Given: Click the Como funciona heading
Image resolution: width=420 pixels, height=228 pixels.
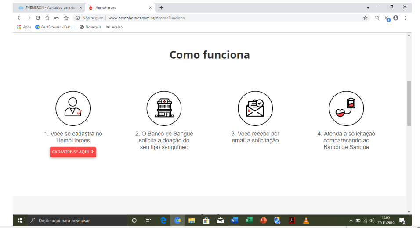Looking at the screenshot, I should [x=210, y=55].
